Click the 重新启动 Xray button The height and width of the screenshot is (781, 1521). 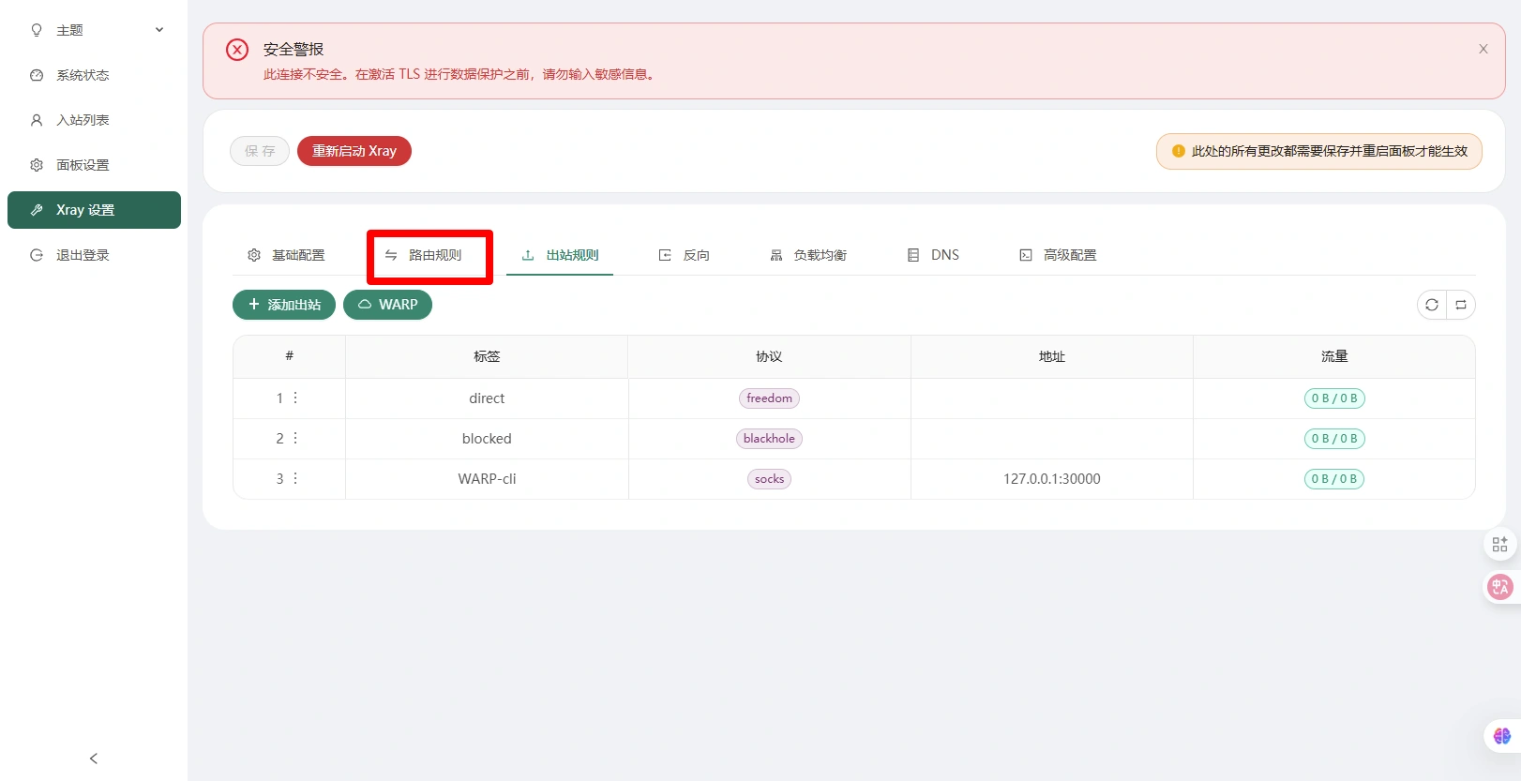point(354,151)
